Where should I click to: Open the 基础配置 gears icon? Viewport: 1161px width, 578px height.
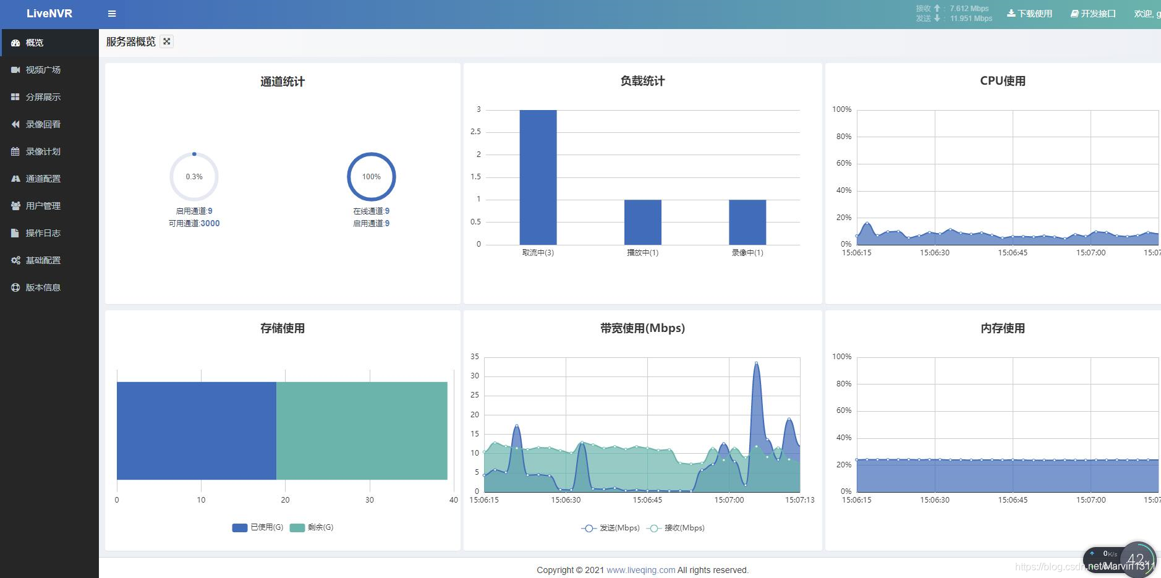pyautogui.click(x=15, y=260)
